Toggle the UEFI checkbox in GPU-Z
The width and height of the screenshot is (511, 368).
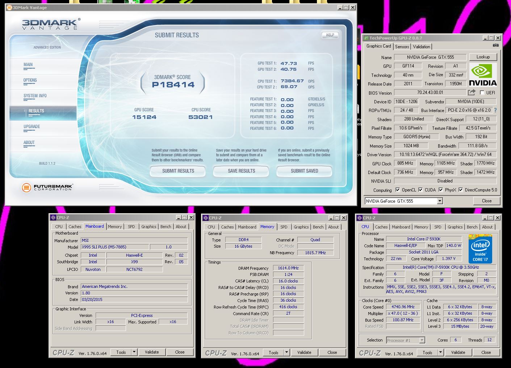(482, 92)
